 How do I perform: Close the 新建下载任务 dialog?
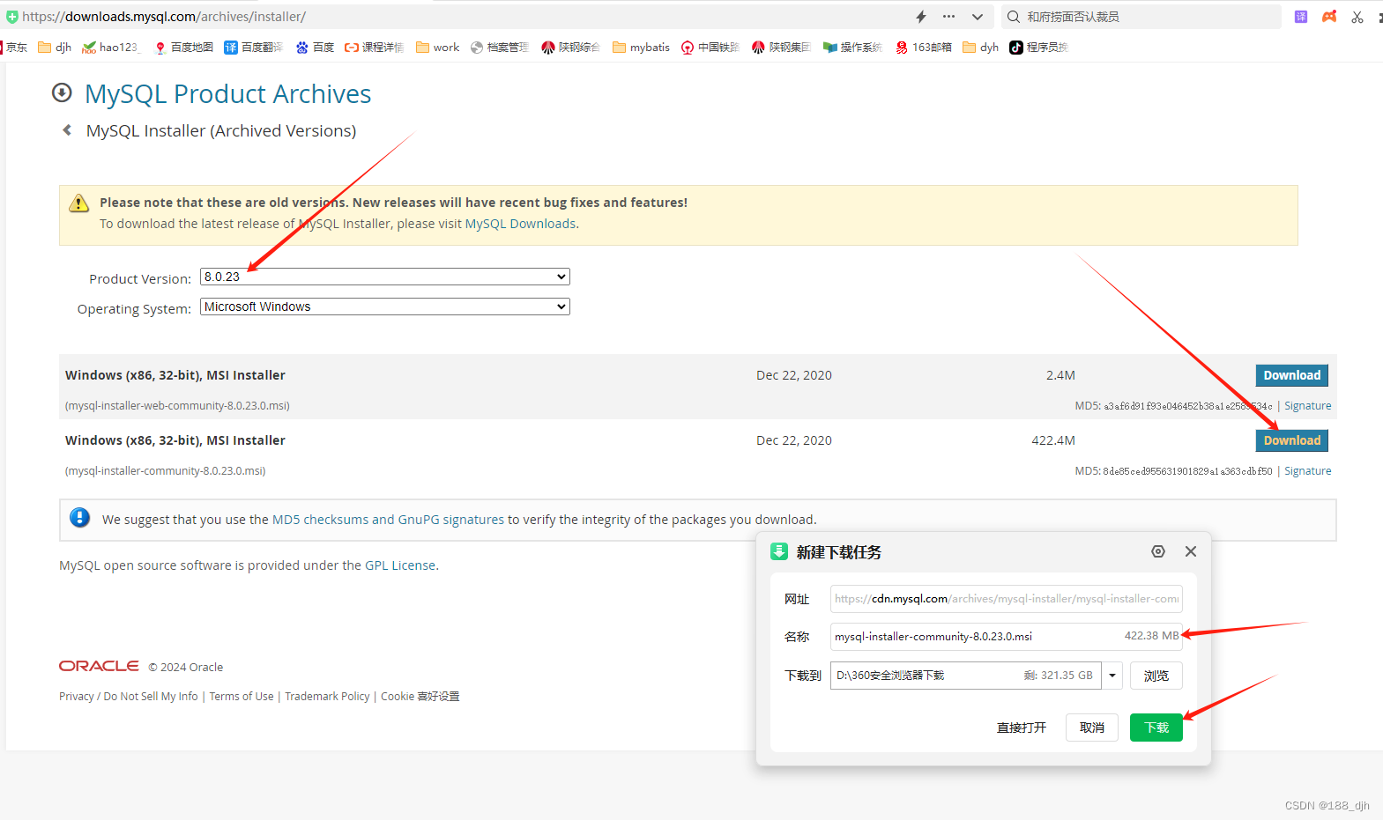(x=1191, y=551)
